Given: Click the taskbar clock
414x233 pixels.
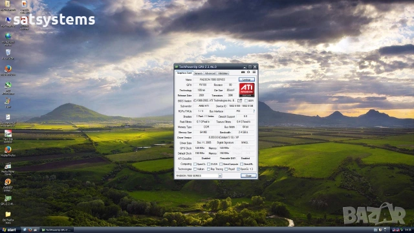Looking at the screenshot, I should click(408, 230).
